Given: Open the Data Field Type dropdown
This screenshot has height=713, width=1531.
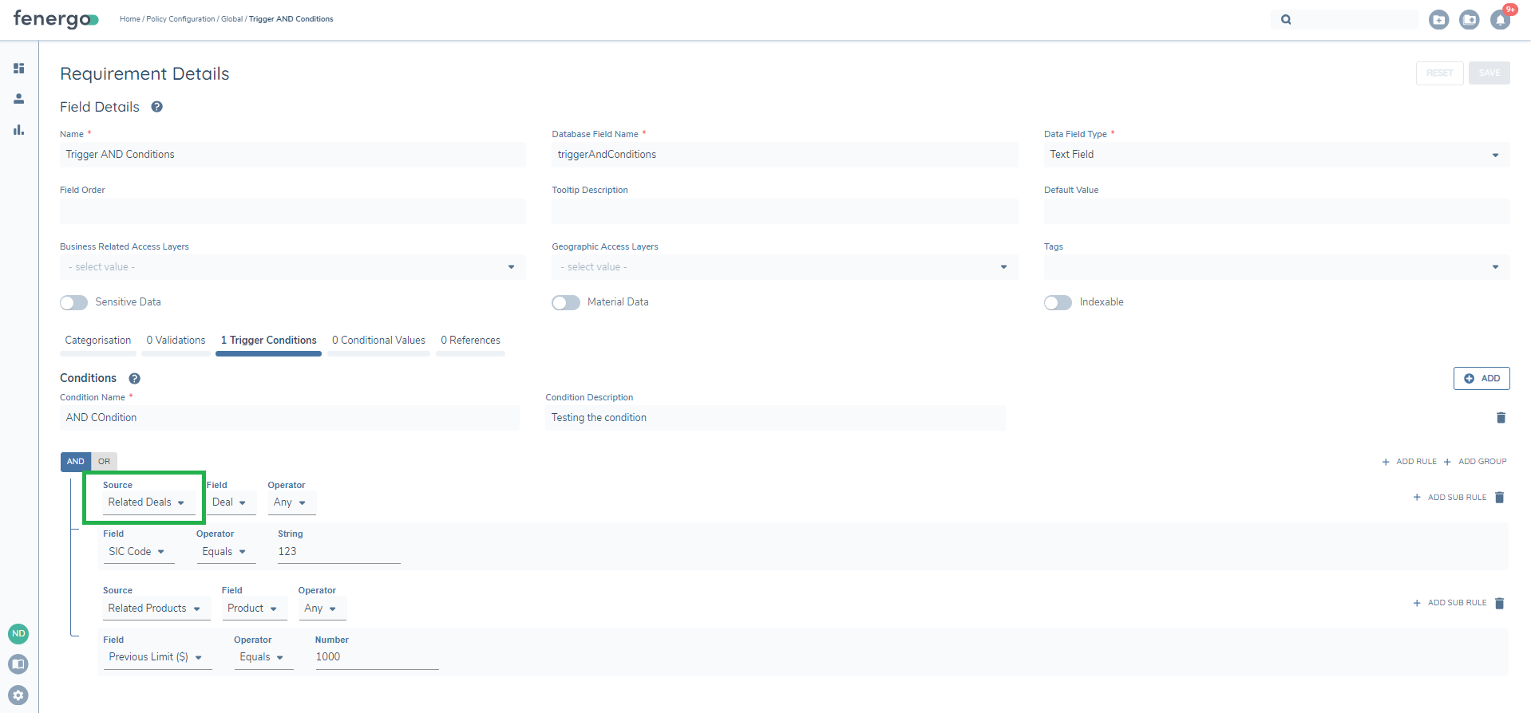Looking at the screenshot, I should (x=1276, y=155).
